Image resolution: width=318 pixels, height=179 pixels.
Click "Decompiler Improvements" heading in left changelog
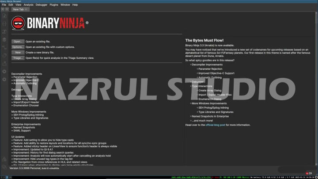(x=26, y=74)
